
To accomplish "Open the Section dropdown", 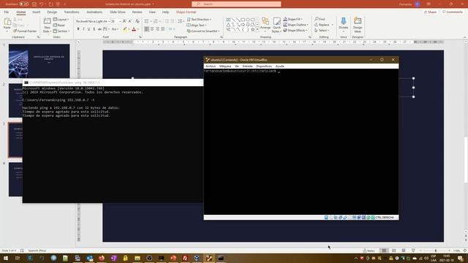I will click(x=61, y=31).
